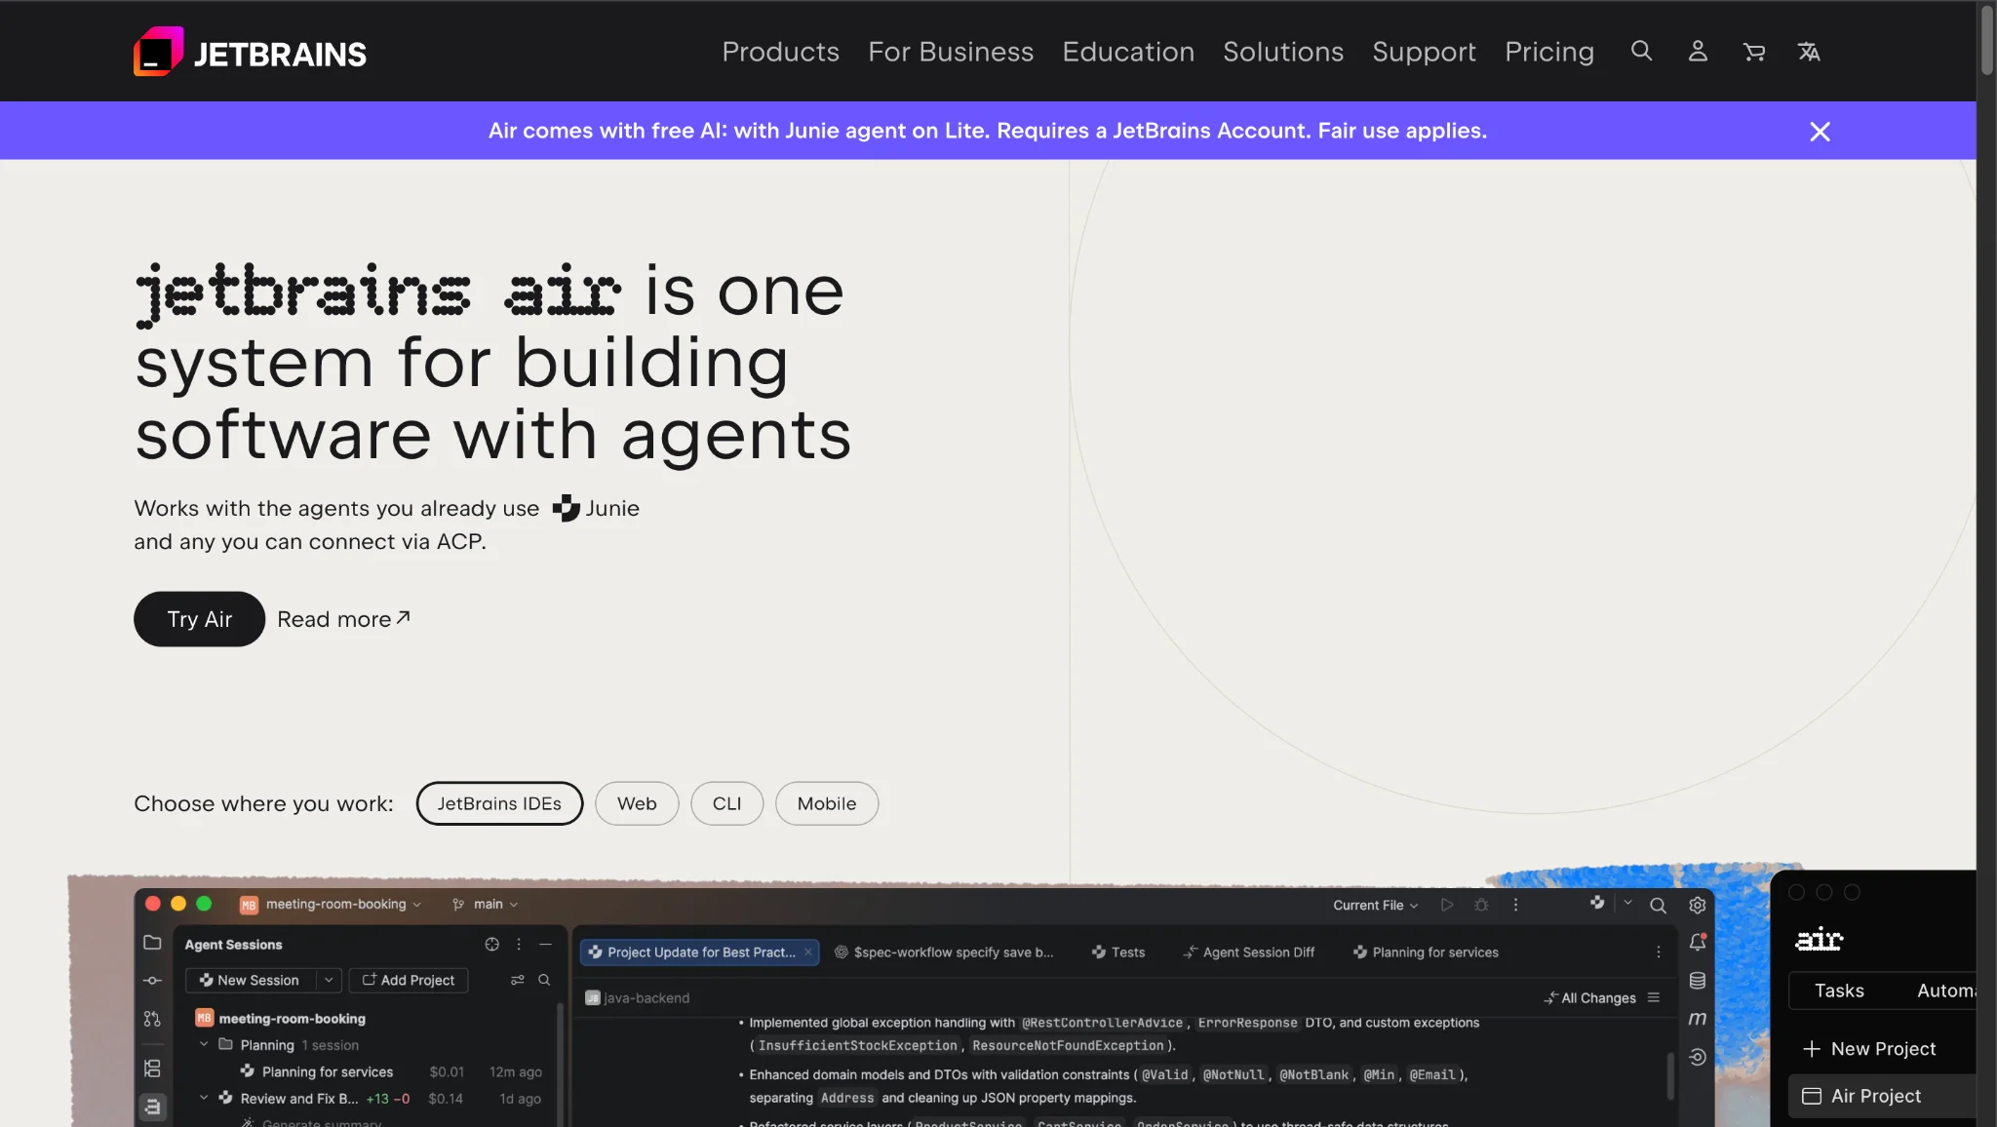Click the Add Project button
Screen dimensions: 1997x1127
(408, 980)
